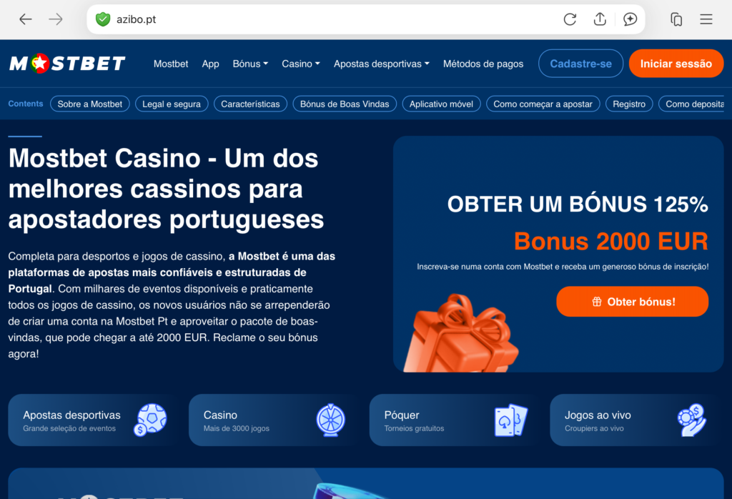Click the Cadastre-se button
The image size is (732, 499).
click(580, 64)
